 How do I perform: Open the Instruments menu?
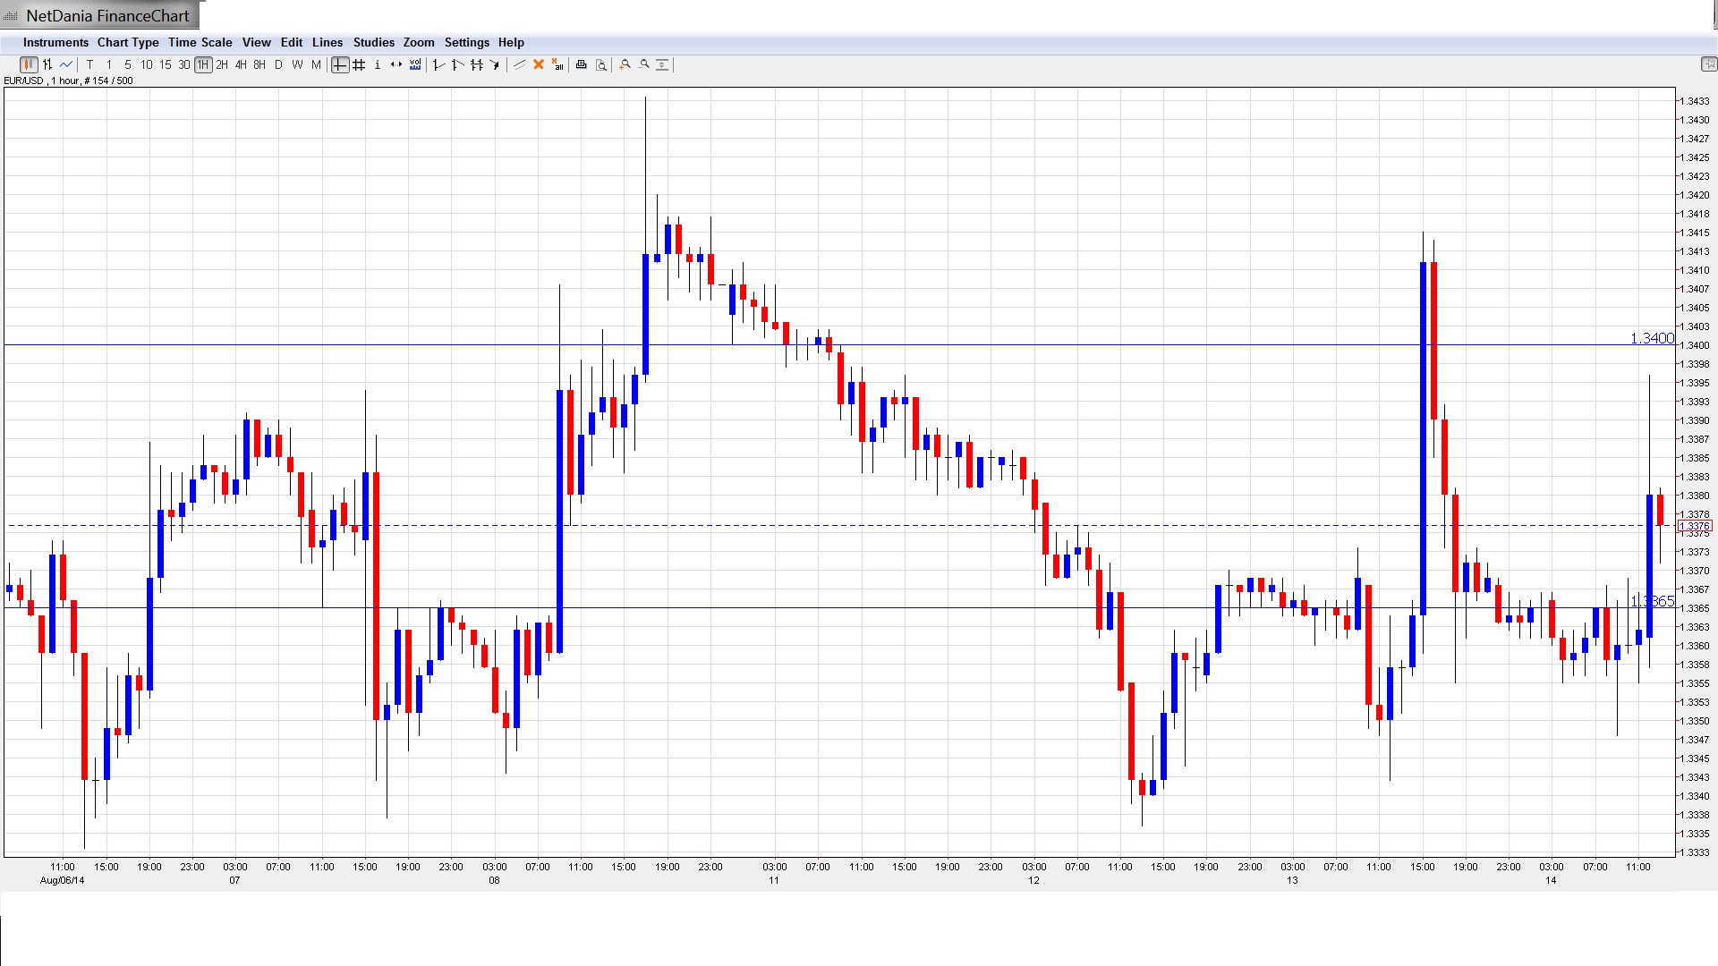[55, 42]
